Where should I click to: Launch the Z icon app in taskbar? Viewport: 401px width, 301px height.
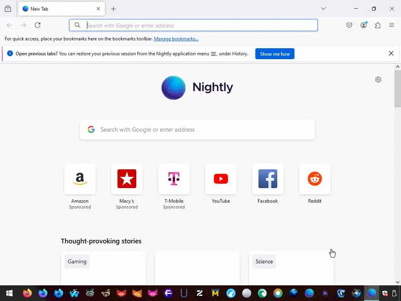tap(199, 293)
